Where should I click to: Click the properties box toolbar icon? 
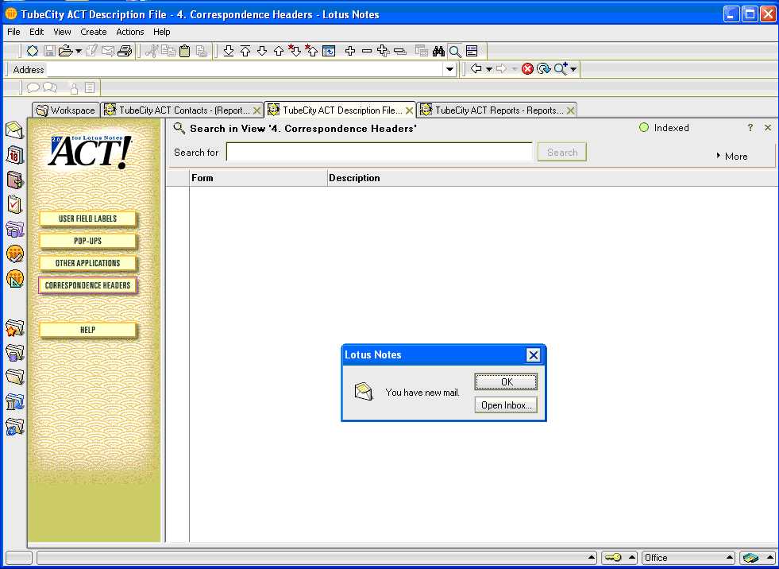click(472, 51)
